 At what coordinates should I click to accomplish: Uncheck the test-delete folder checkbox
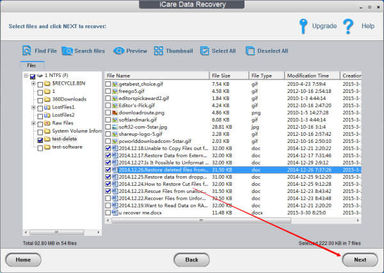point(40,140)
